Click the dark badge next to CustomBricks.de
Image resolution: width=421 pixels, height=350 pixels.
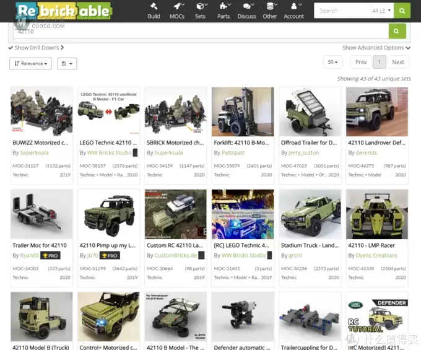point(201,255)
